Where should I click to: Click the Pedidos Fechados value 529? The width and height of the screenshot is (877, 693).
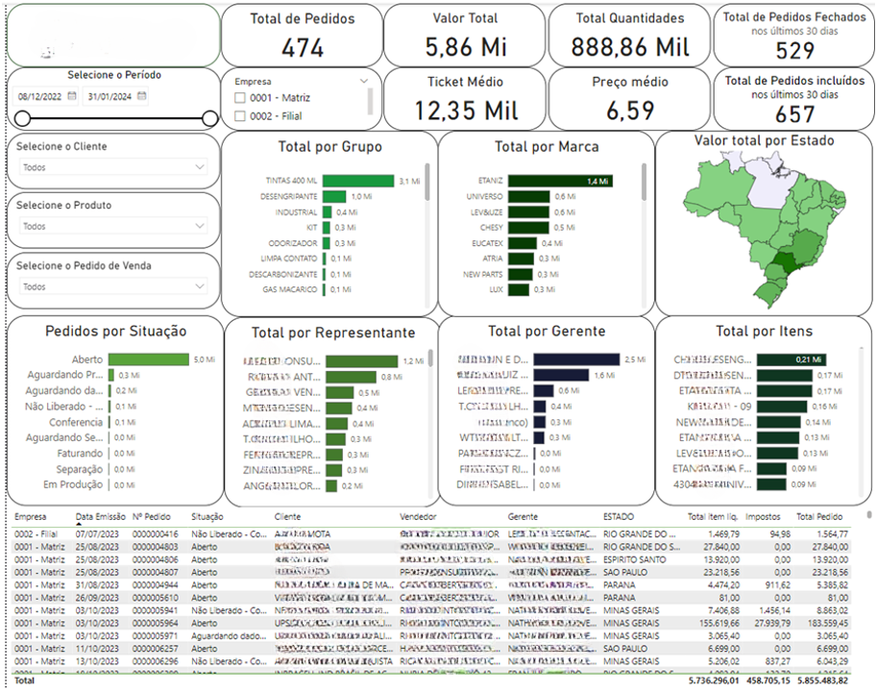point(794,51)
